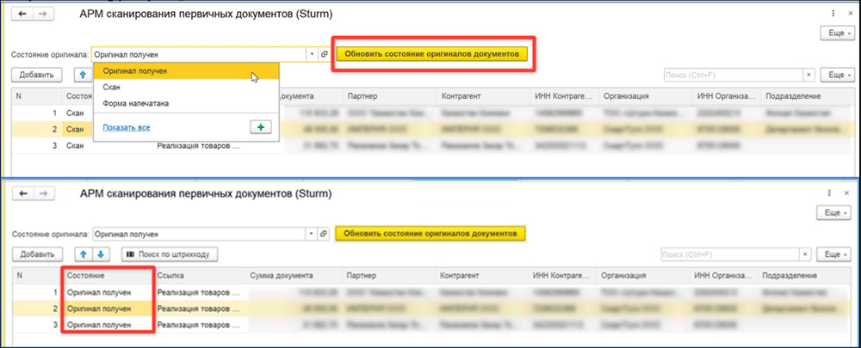
Task: Click Организация header in bottom window
Action: tap(643, 276)
